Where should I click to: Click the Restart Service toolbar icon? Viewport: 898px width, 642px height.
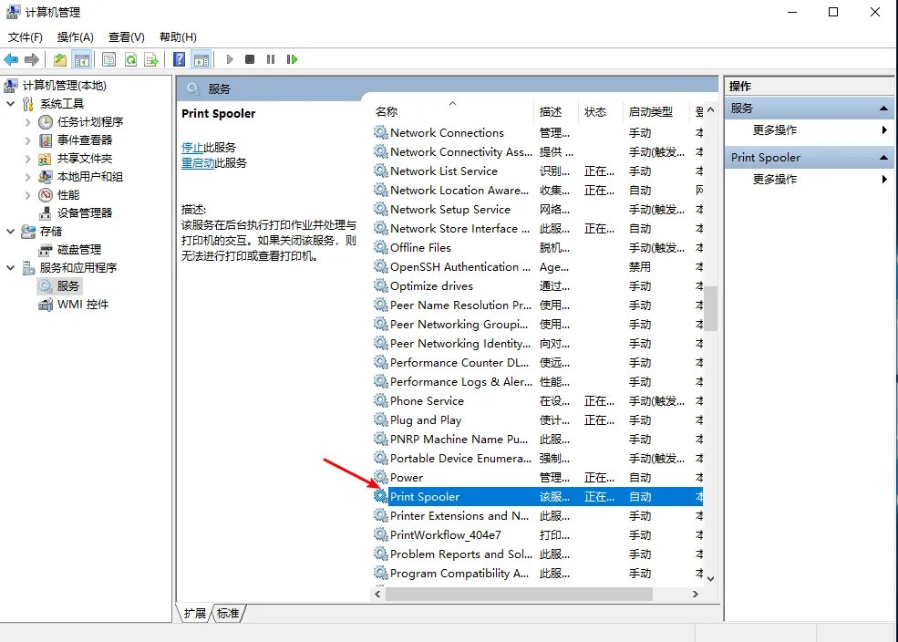tap(292, 59)
